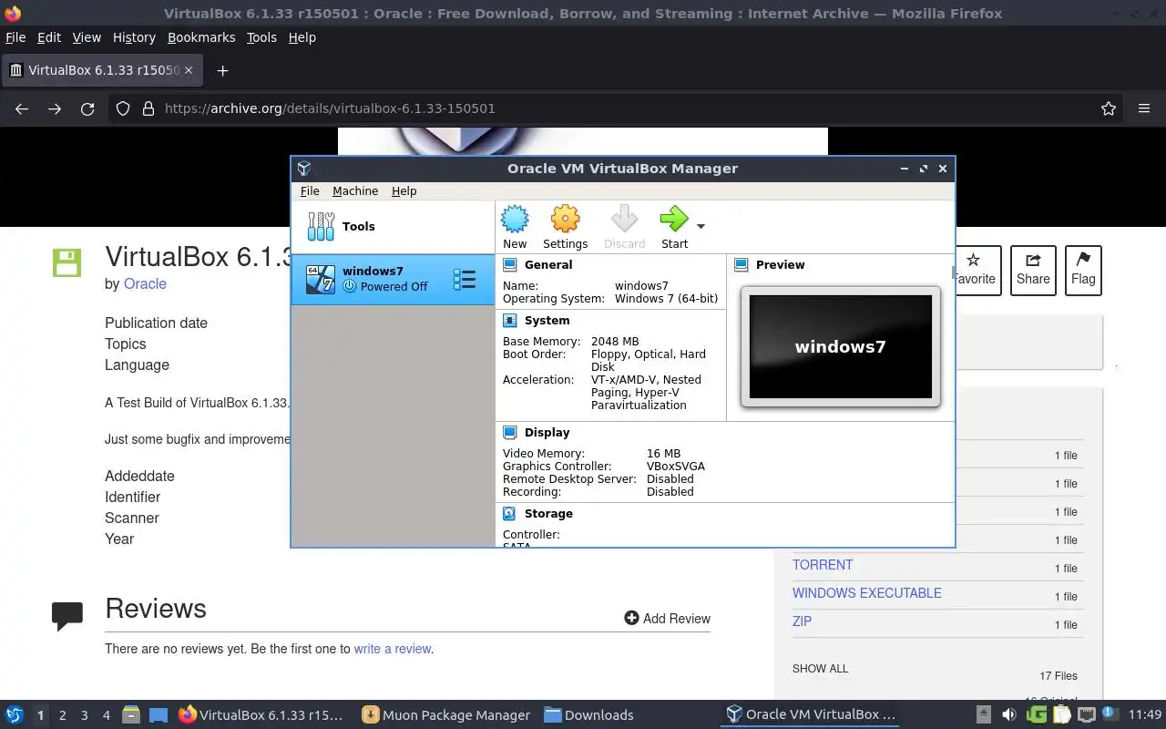Open Firefox Tools menu

pos(261,37)
